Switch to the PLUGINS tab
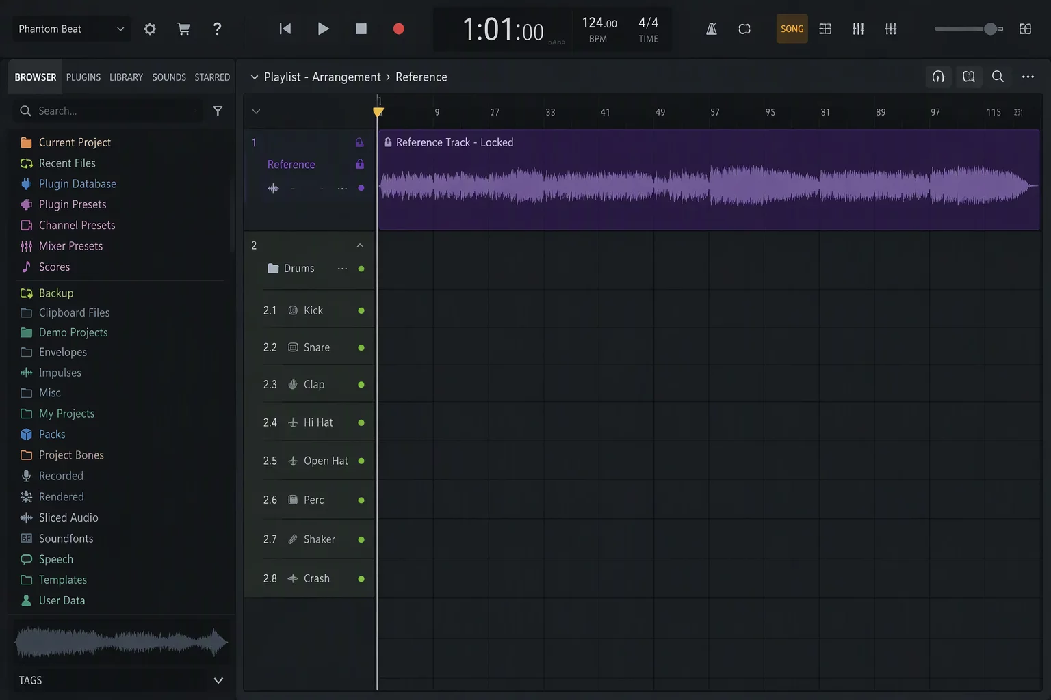 click(x=83, y=77)
